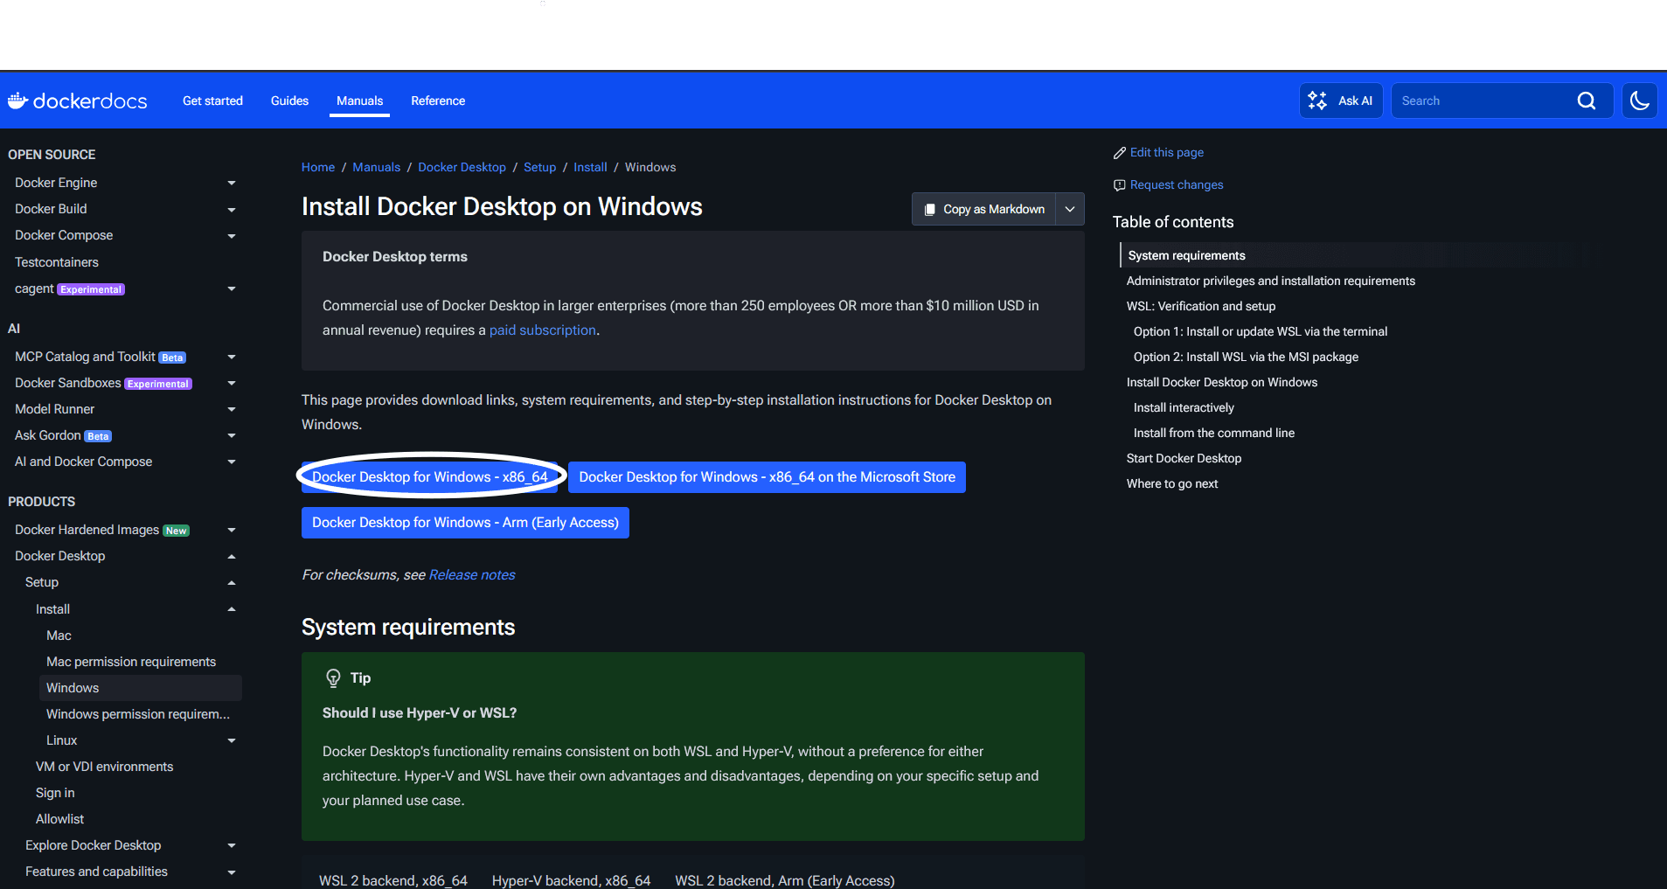This screenshot has height=889, width=1667.
Task: Jump to Where to go next
Action: coord(1171,483)
